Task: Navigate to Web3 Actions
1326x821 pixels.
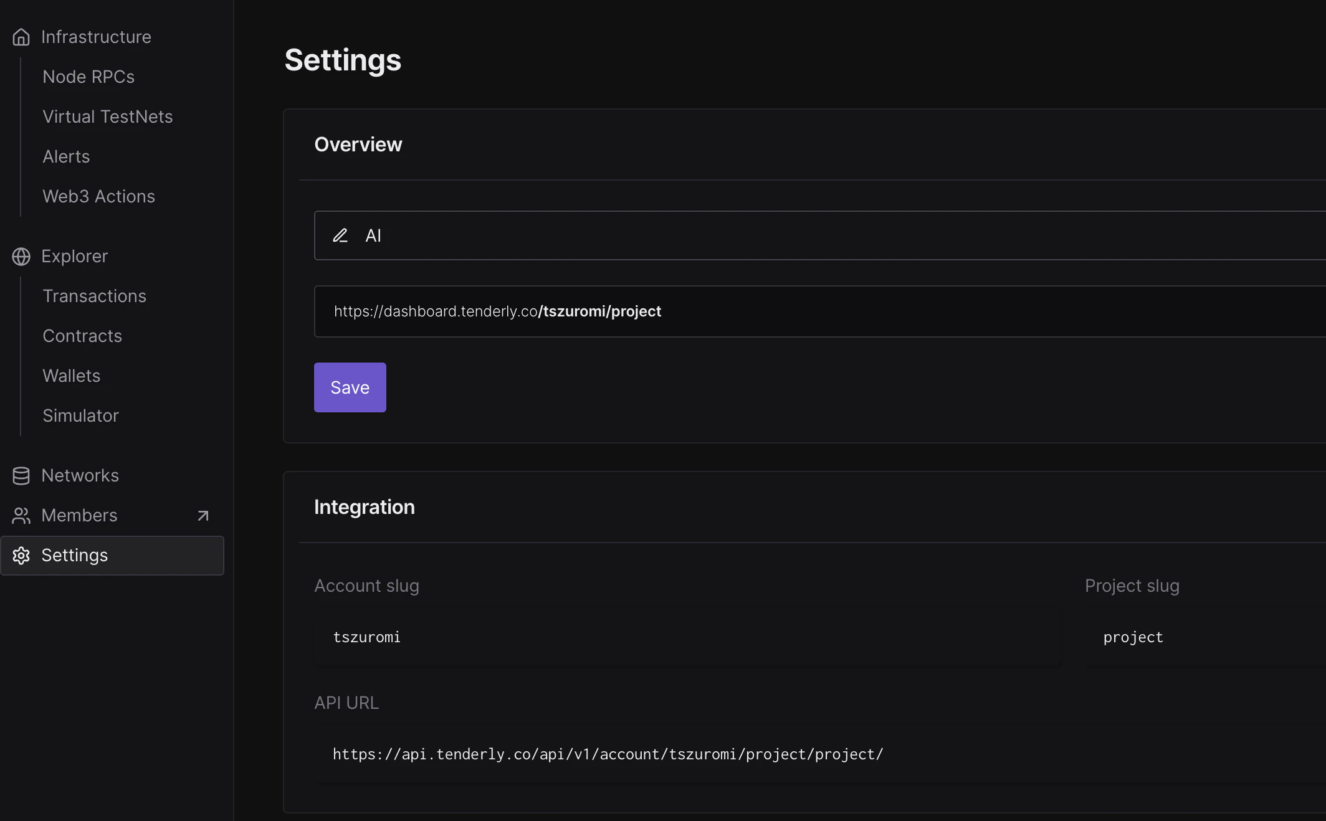Action: [98, 197]
